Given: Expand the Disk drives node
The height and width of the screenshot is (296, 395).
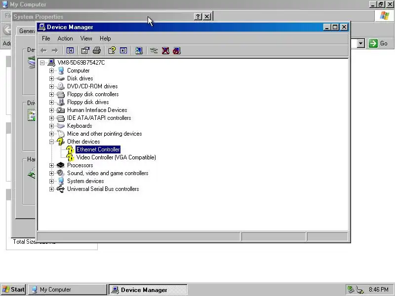Looking at the screenshot, I should click(51, 78).
